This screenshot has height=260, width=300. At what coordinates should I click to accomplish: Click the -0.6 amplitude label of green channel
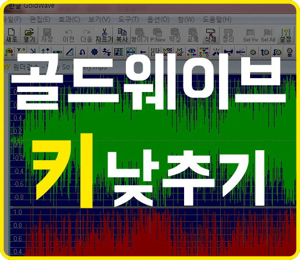coord(18,184)
